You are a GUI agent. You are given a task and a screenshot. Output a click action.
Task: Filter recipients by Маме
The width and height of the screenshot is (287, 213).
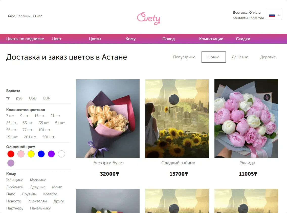pyautogui.click(x=57, y=187)
